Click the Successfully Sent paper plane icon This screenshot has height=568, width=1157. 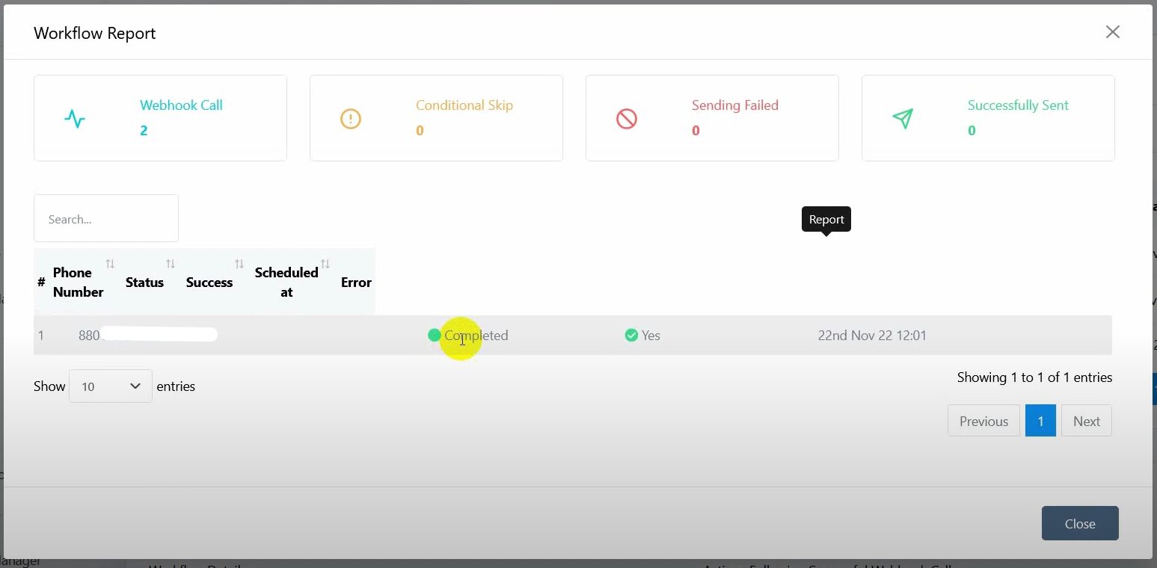pyautogui.click(x=903, y=119)
